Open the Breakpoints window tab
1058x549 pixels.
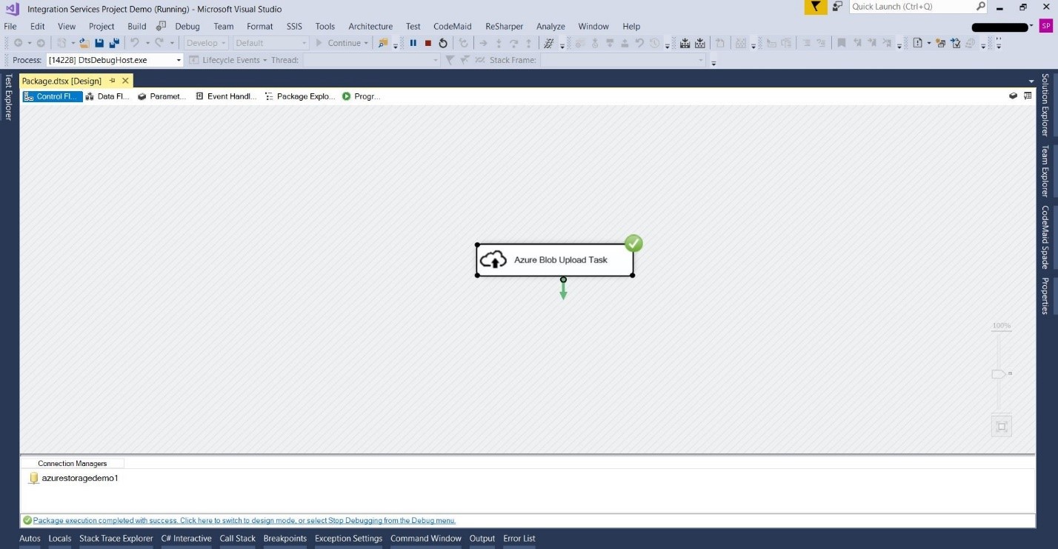285,539
